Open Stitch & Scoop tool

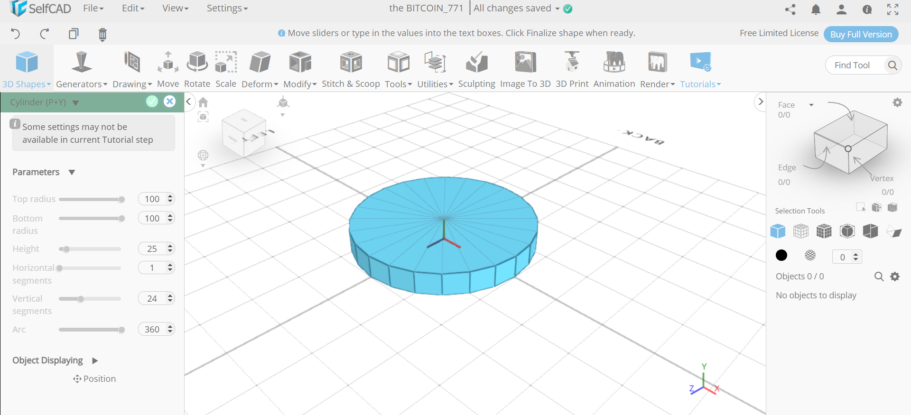point(351,70)
